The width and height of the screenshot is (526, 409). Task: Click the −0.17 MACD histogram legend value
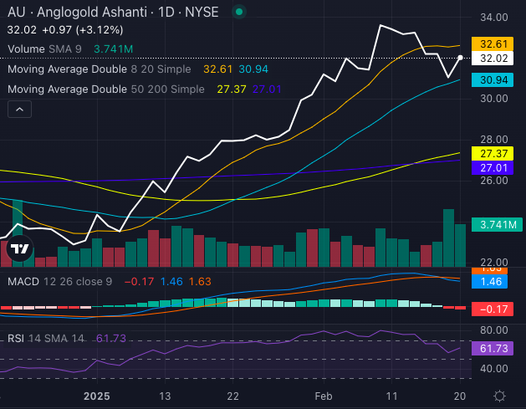coord(139,281)
